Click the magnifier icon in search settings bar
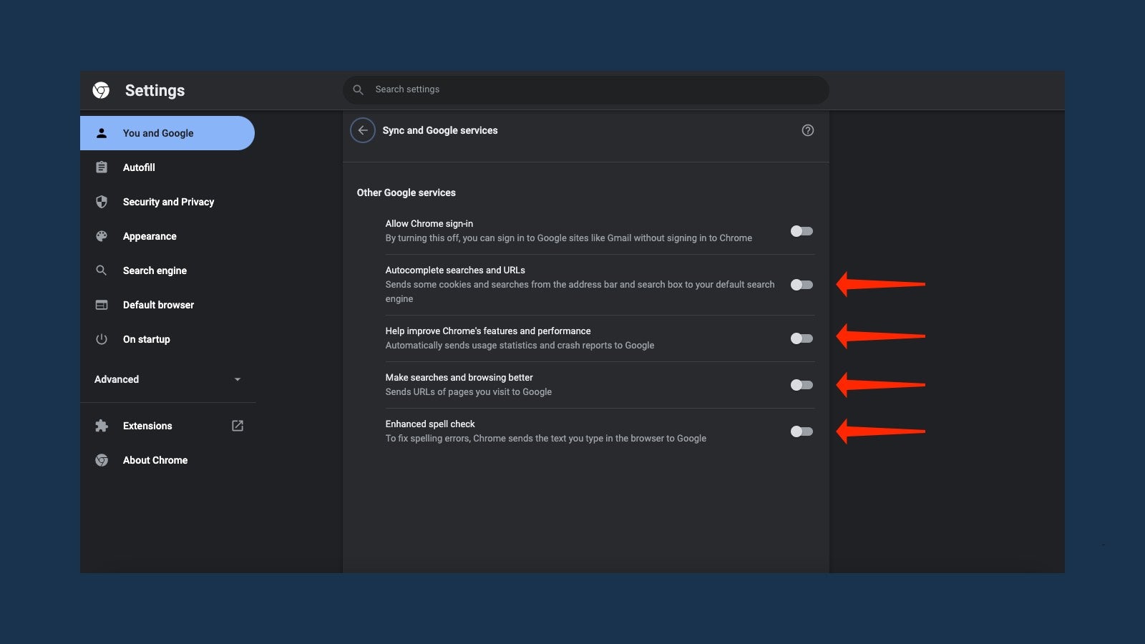Image resolution: width=1145 pixels, height=644 pixels. (x=359, y=89)
